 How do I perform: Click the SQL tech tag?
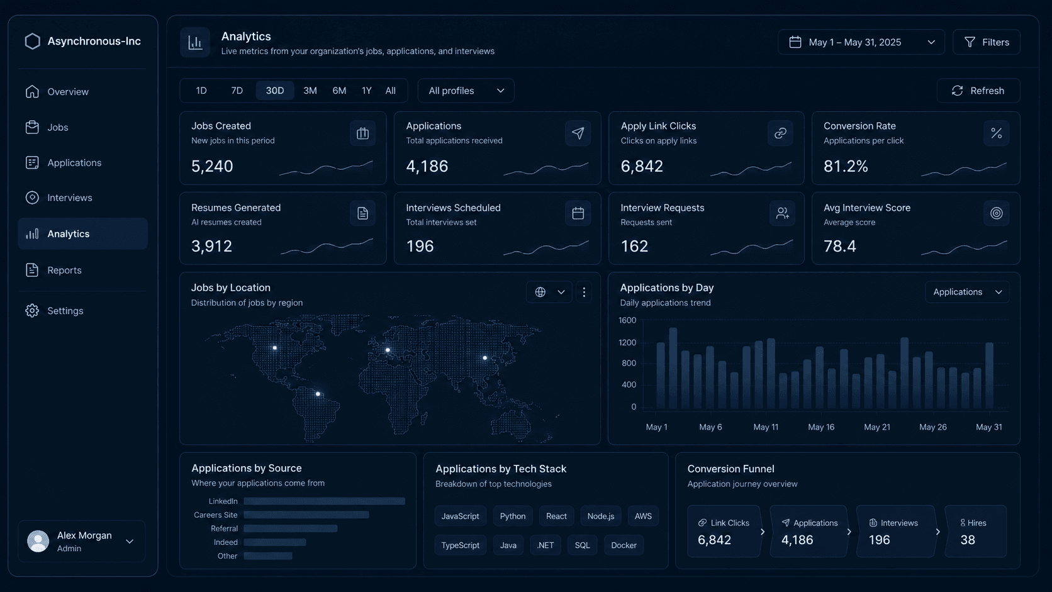[x=583, y=545]
